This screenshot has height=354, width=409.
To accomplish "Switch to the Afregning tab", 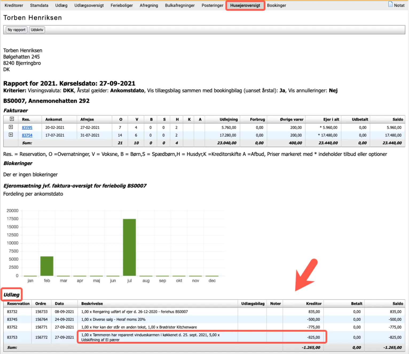I will pos(149,5).
